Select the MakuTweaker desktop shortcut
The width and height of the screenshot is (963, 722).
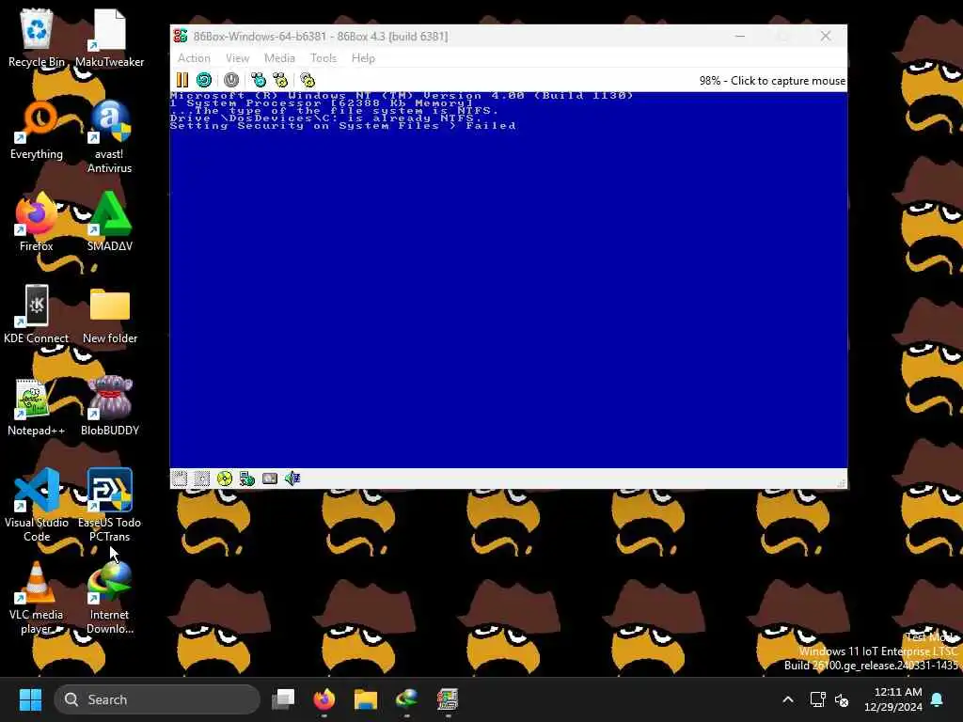(109, 38)
